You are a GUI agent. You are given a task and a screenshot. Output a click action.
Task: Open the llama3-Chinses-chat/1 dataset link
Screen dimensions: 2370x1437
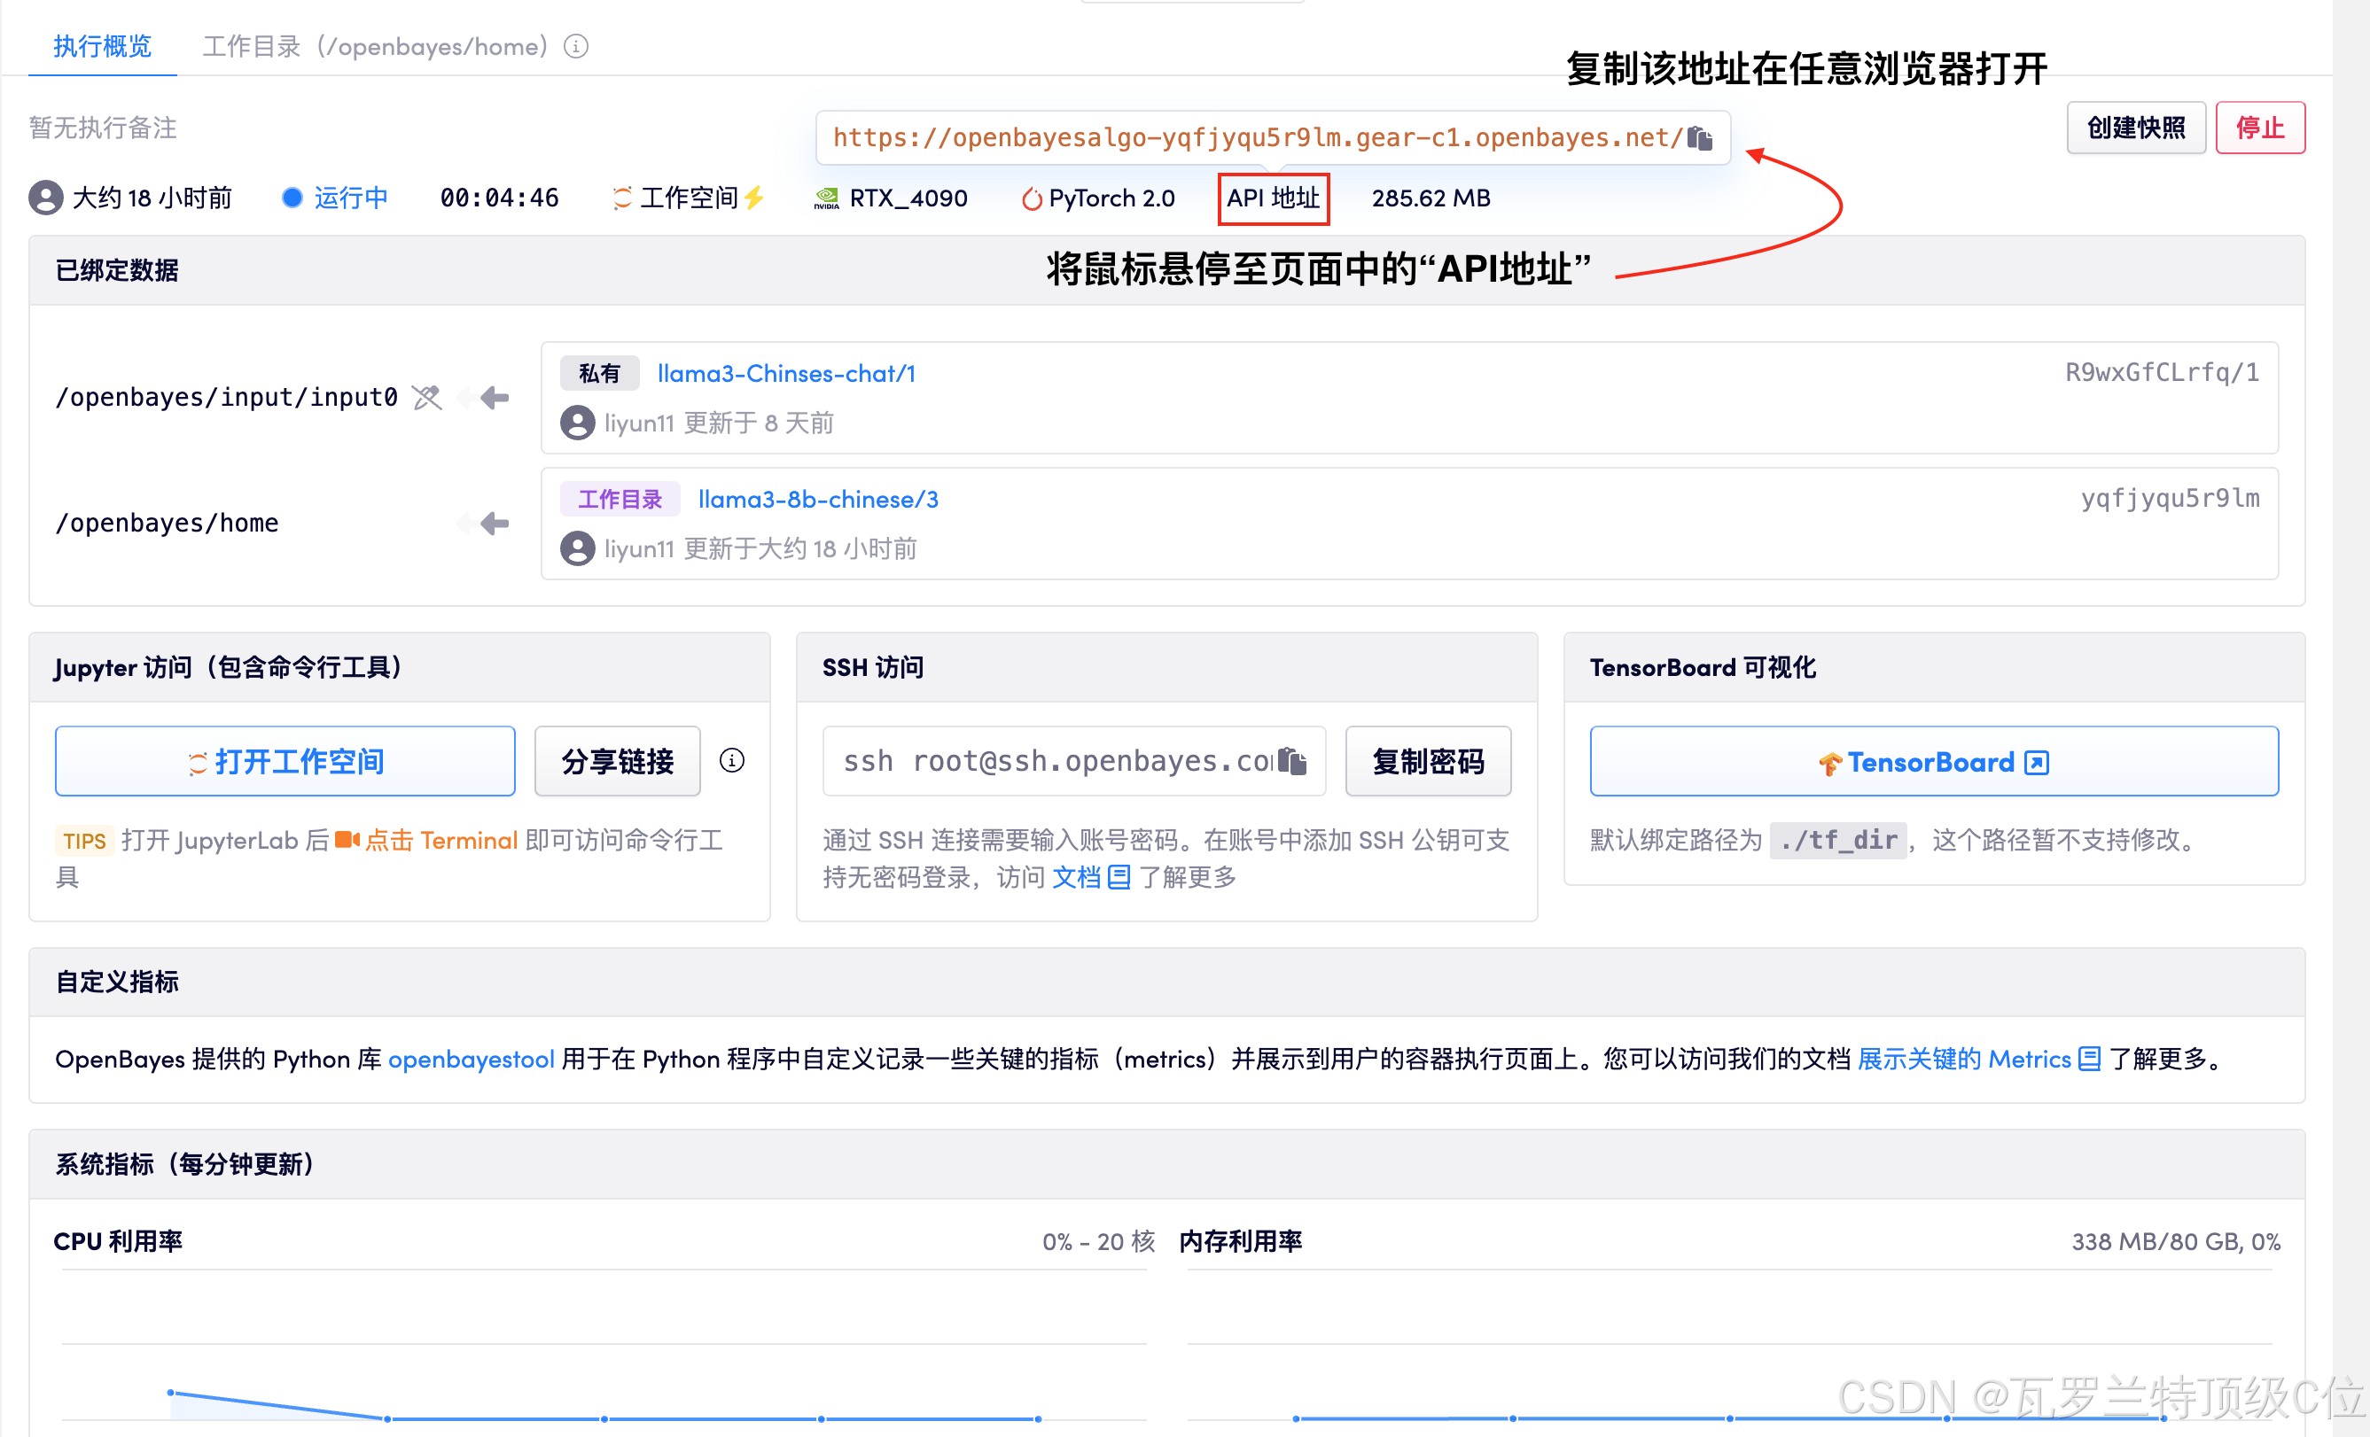coord(786,373)
